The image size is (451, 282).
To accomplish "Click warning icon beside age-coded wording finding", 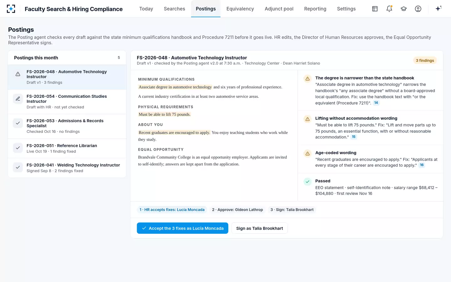I will click(x=308, y=154).
